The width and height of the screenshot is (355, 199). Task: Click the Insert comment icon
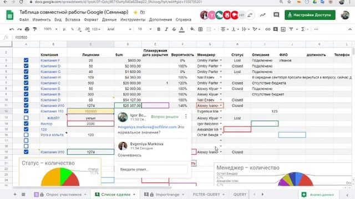point(276,29)
